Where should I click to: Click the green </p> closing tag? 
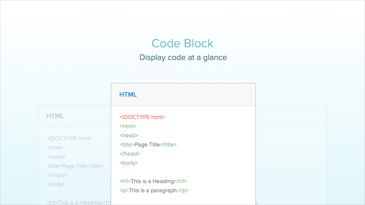point(184,190)
